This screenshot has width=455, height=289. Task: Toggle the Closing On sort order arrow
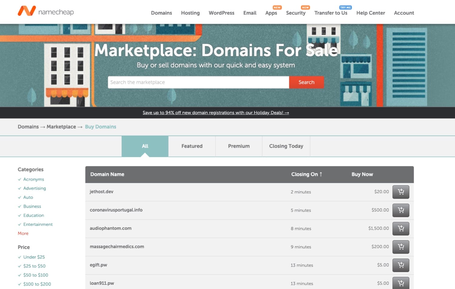tap(321, 174)
